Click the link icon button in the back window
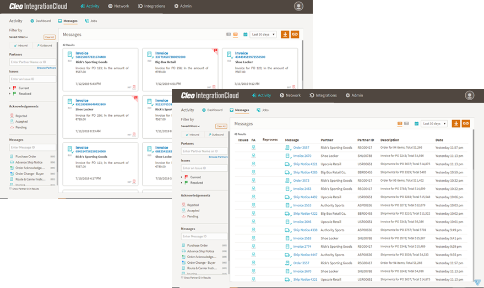 tap(295, 34)
